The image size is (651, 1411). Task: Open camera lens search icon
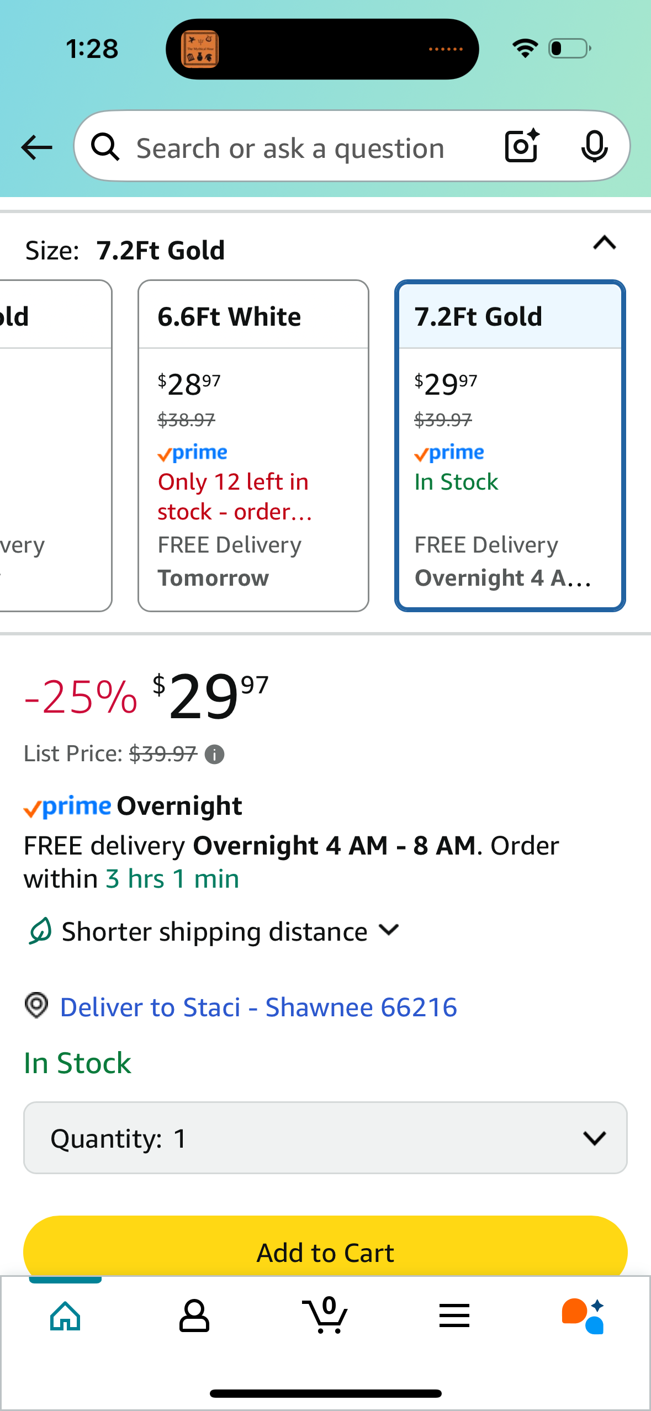(x=522, y=146)
